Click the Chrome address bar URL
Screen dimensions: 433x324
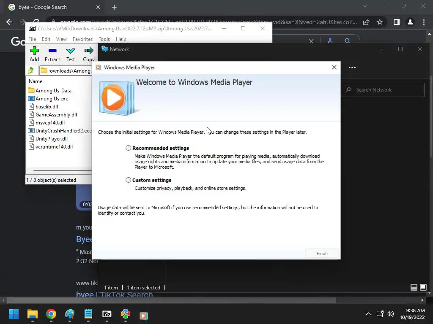(x=208, y=22)
